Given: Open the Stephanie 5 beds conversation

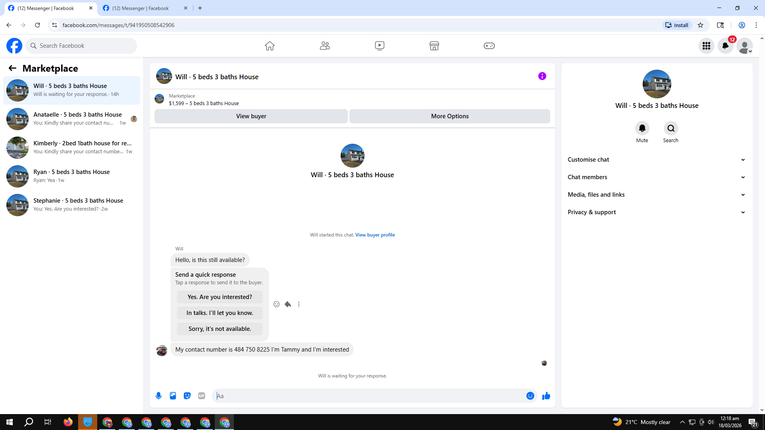Looking at the screenshot, I should point(72,205).
